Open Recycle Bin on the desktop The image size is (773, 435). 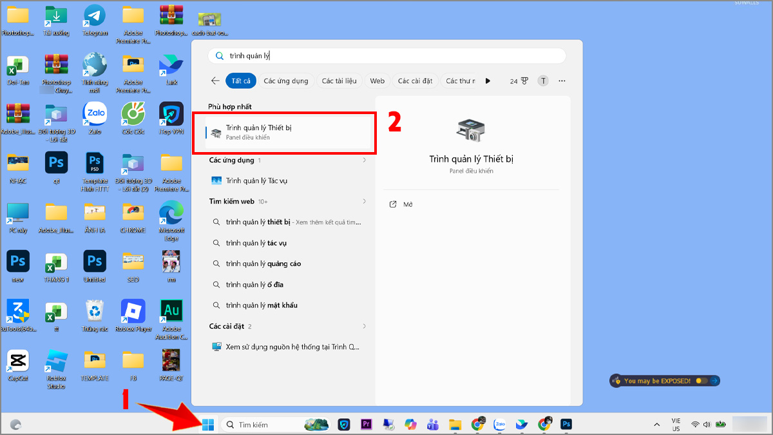95,312
